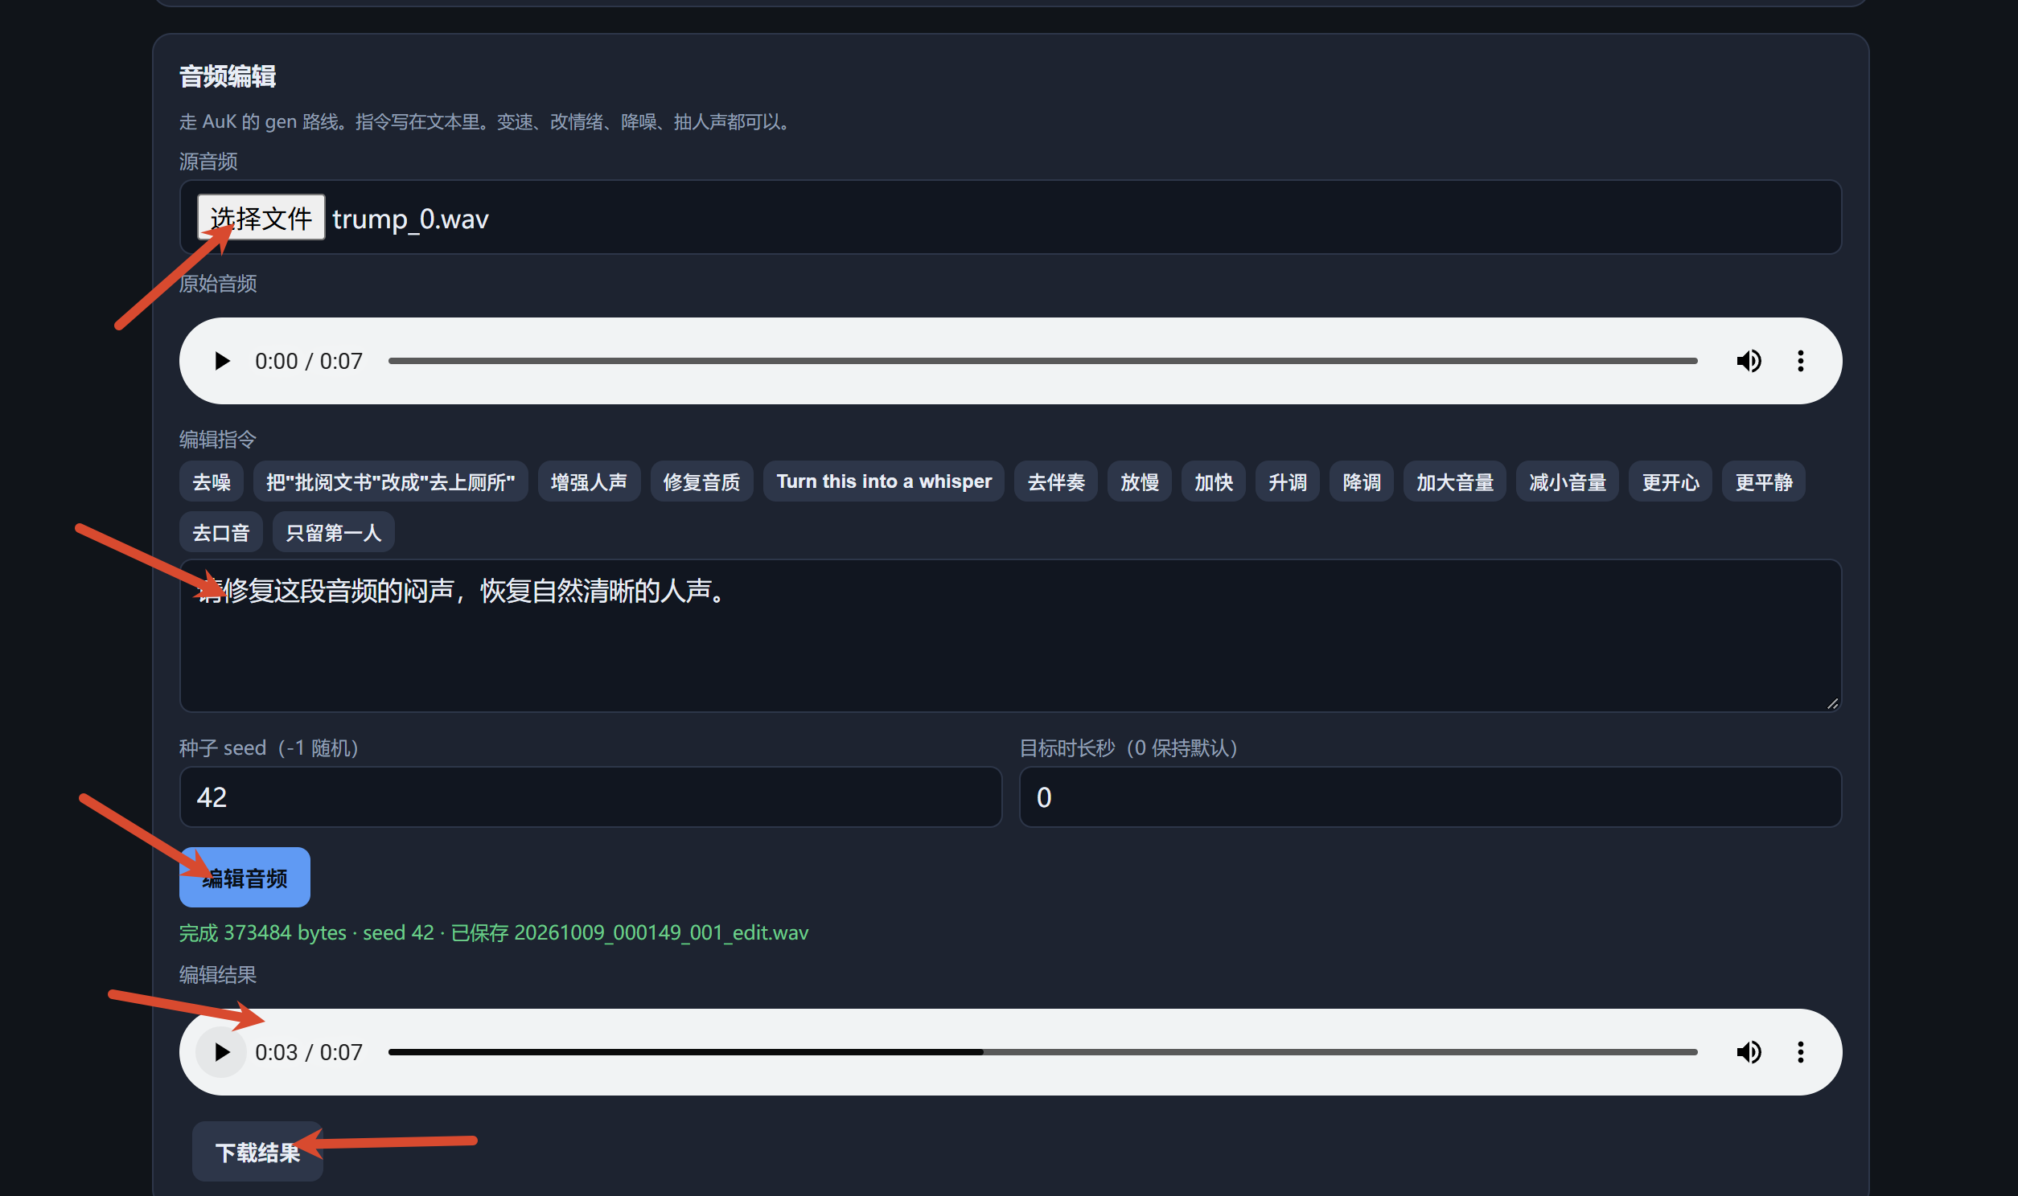Select the 去口音 preset chip

click(x=221, y=532)
